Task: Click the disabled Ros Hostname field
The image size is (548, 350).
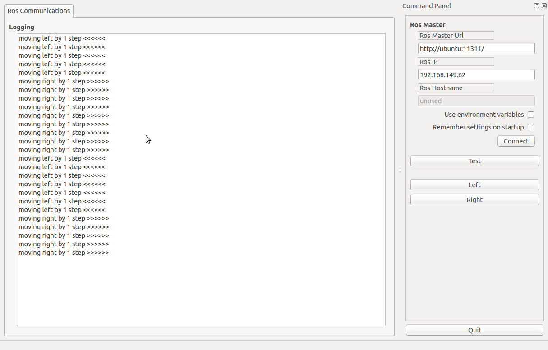Action: (x=476, y=101)
